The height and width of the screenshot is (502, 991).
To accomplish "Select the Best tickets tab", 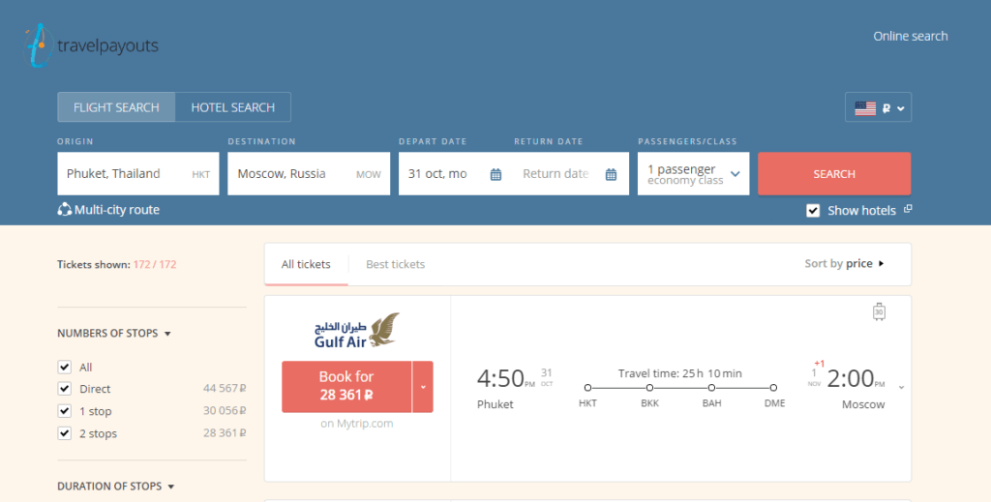I will [395, 264].
